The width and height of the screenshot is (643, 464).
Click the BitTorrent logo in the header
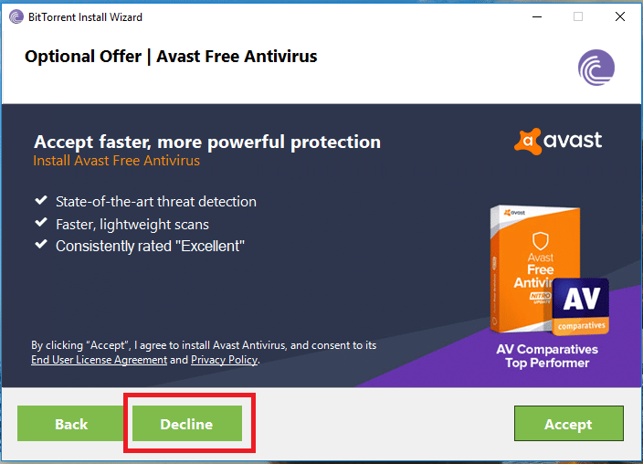[596, 68]
